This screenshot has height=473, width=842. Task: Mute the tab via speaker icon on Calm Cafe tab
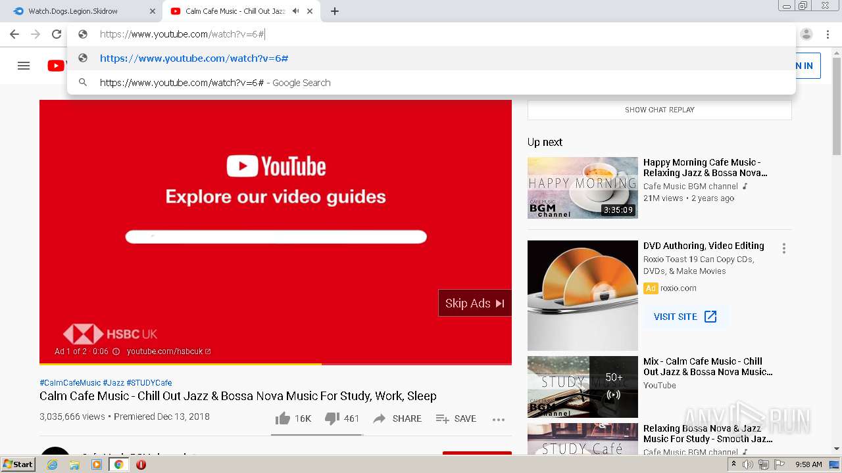point(295,11)
